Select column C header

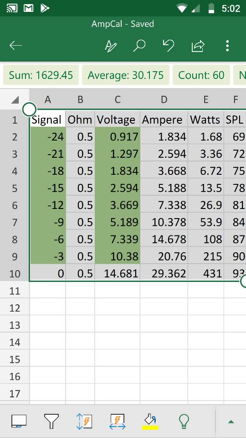point(118,99)
